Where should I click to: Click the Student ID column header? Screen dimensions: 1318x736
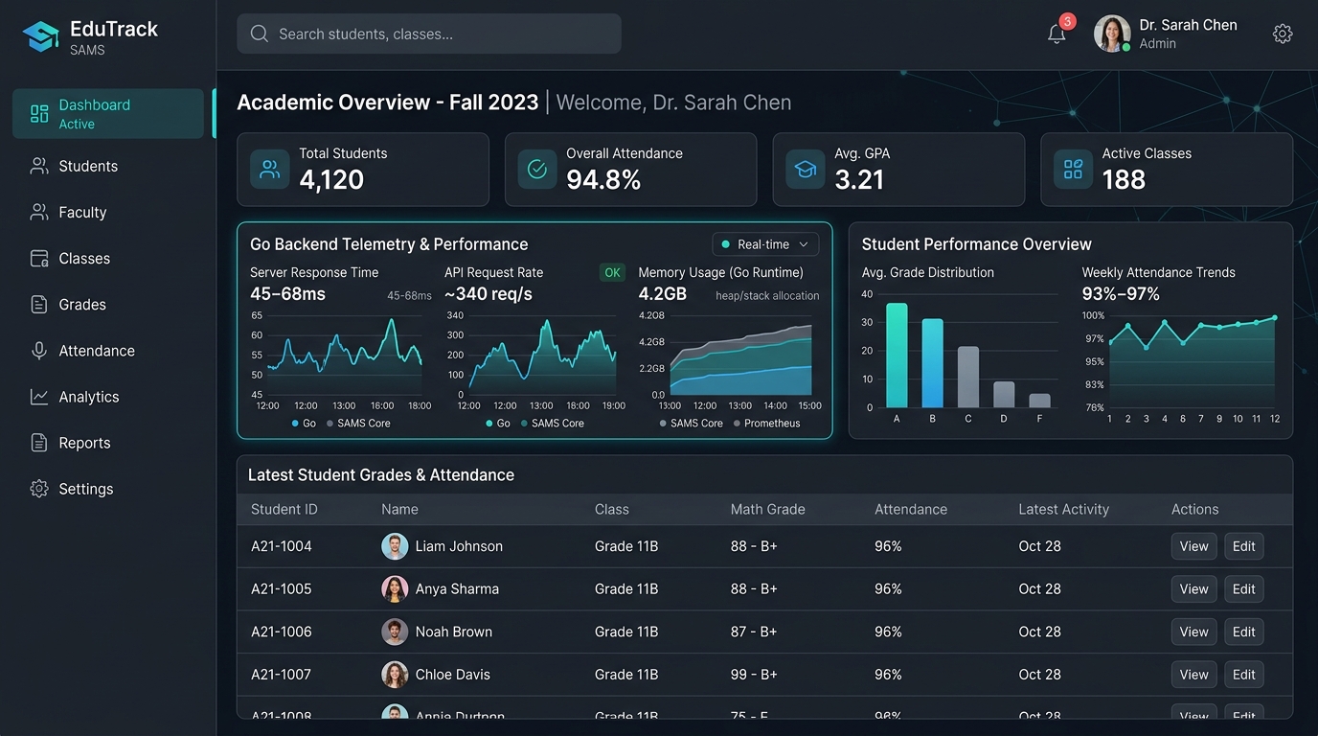tap(284, 509)
